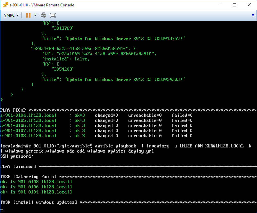Viewport: 257px width, 213px height.
Task: Click the SSH password prompt line
Action: click(17, 156)
